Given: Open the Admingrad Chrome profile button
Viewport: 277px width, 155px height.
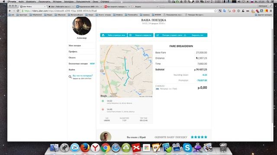Looking at the screenshot, I should pos(263,6).
